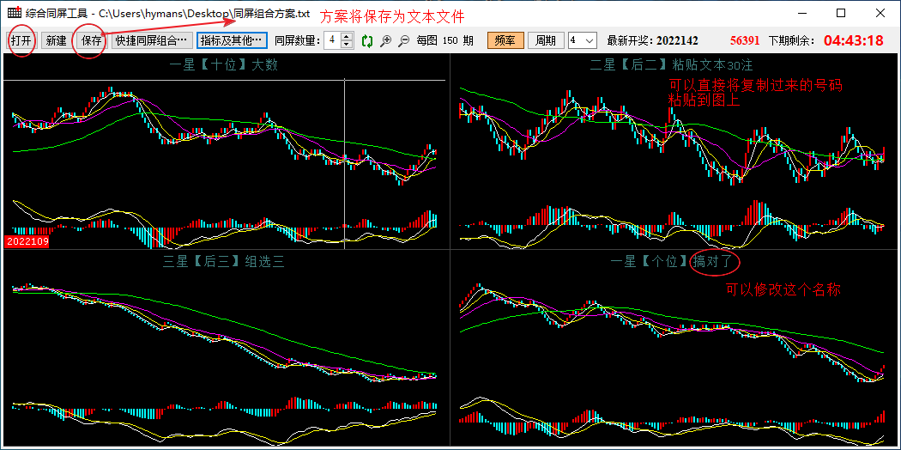Image resolution: width=901 pixels, height=450 pixels.
Task: Expand the 指标及其他 options menu
Action: click(x=232, y=40)
